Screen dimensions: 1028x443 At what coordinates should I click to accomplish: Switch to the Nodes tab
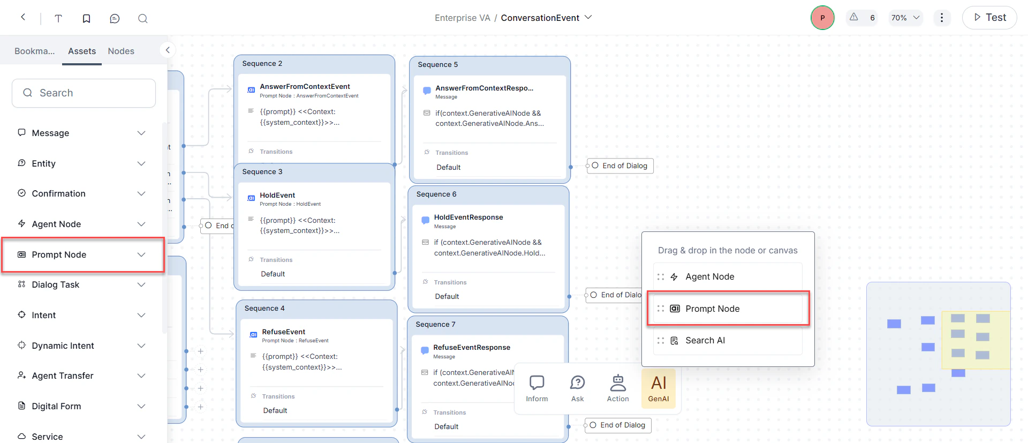point(121,51)
